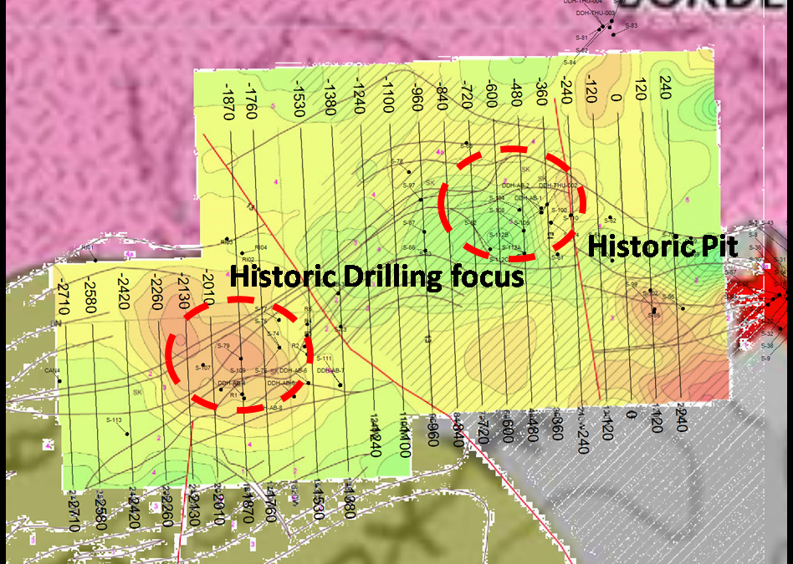Select drill hole label R2
The width and height of the screenshot is (793, 564).
point(296,346)
